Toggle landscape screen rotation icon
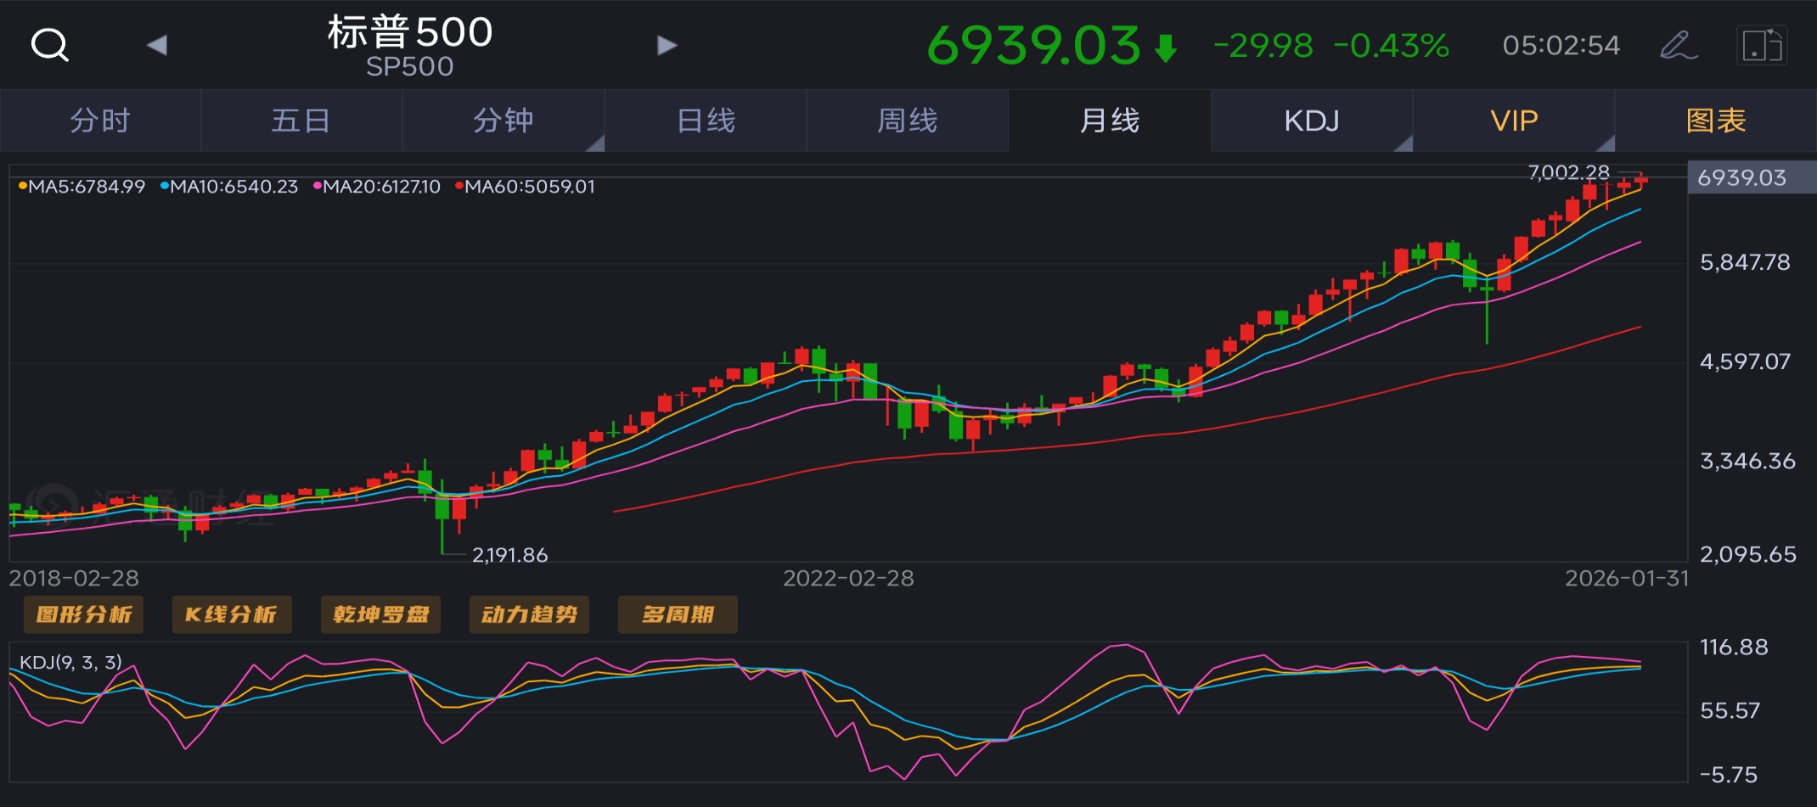 [x=1762, y=45]
